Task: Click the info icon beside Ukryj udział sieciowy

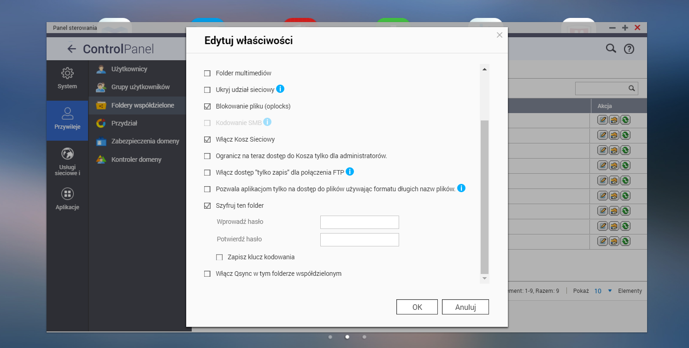Action: (x=280, y=89)
